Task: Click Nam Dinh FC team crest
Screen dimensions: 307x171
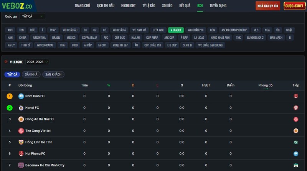Action: tap(21, 96)
